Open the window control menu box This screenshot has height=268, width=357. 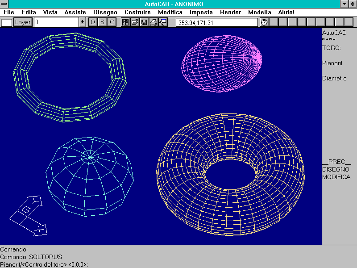4,4
